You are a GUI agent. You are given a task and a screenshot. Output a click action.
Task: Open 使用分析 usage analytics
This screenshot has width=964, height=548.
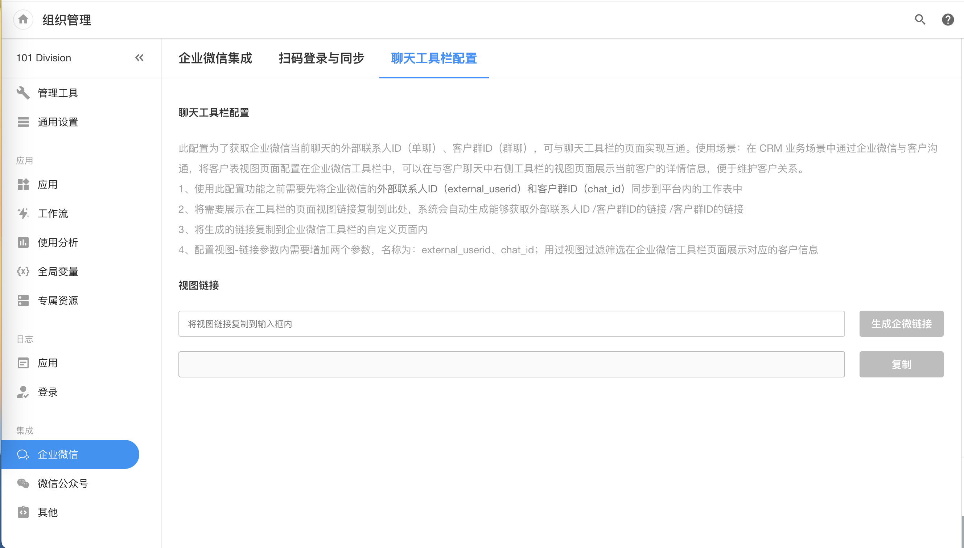pos(58,242)
